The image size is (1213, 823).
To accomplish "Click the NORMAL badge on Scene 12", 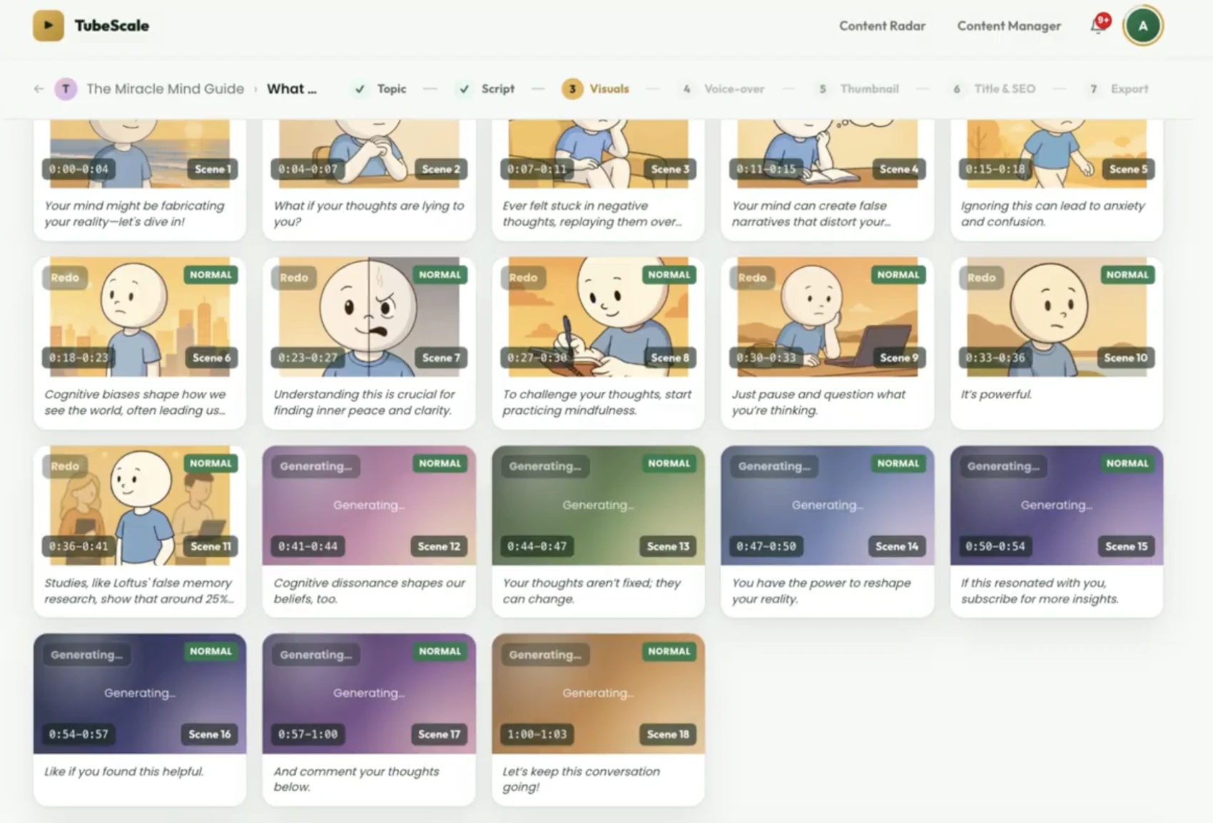I will tap(440, 463).
